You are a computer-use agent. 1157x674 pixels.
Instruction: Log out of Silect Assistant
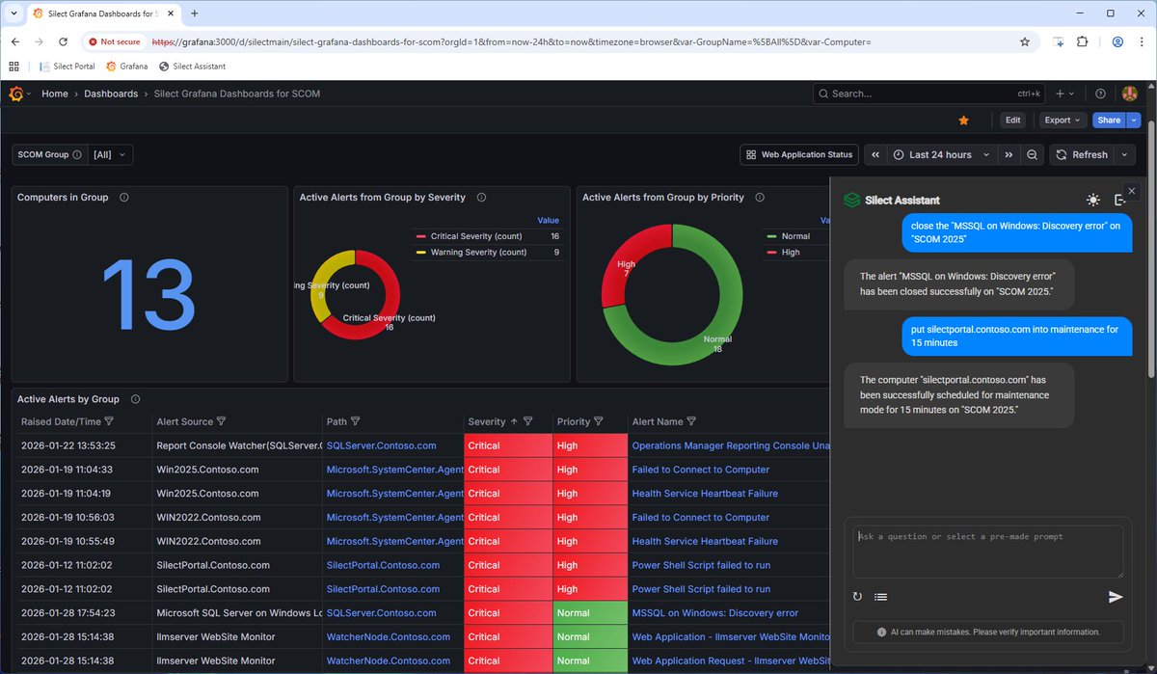[1119, 200]
